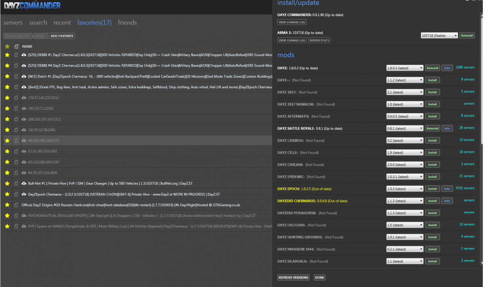Toggle favorite star for Official DayZ Origins server
This screenshot has height=287, width=484.
(x=7, y=205)
